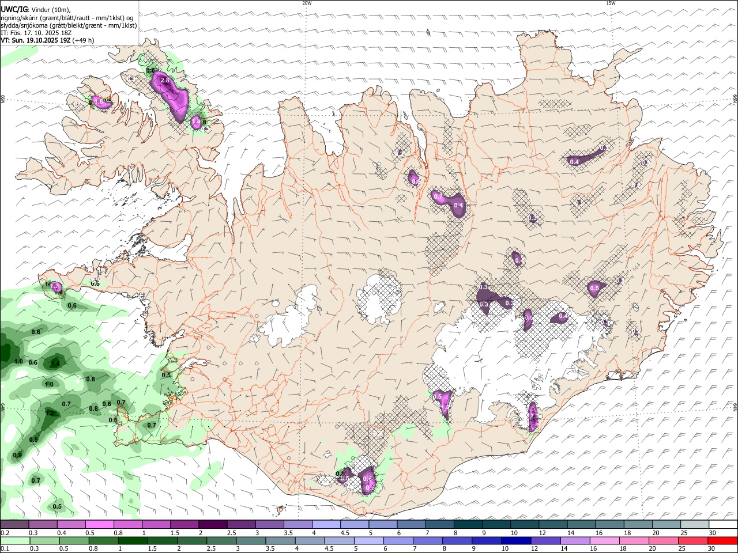
Task: Click the '0.1' label on the lower scale
Action: click(4, 549)
